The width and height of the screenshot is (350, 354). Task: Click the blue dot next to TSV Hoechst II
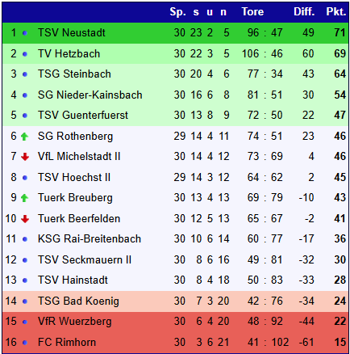pos(25,178)
